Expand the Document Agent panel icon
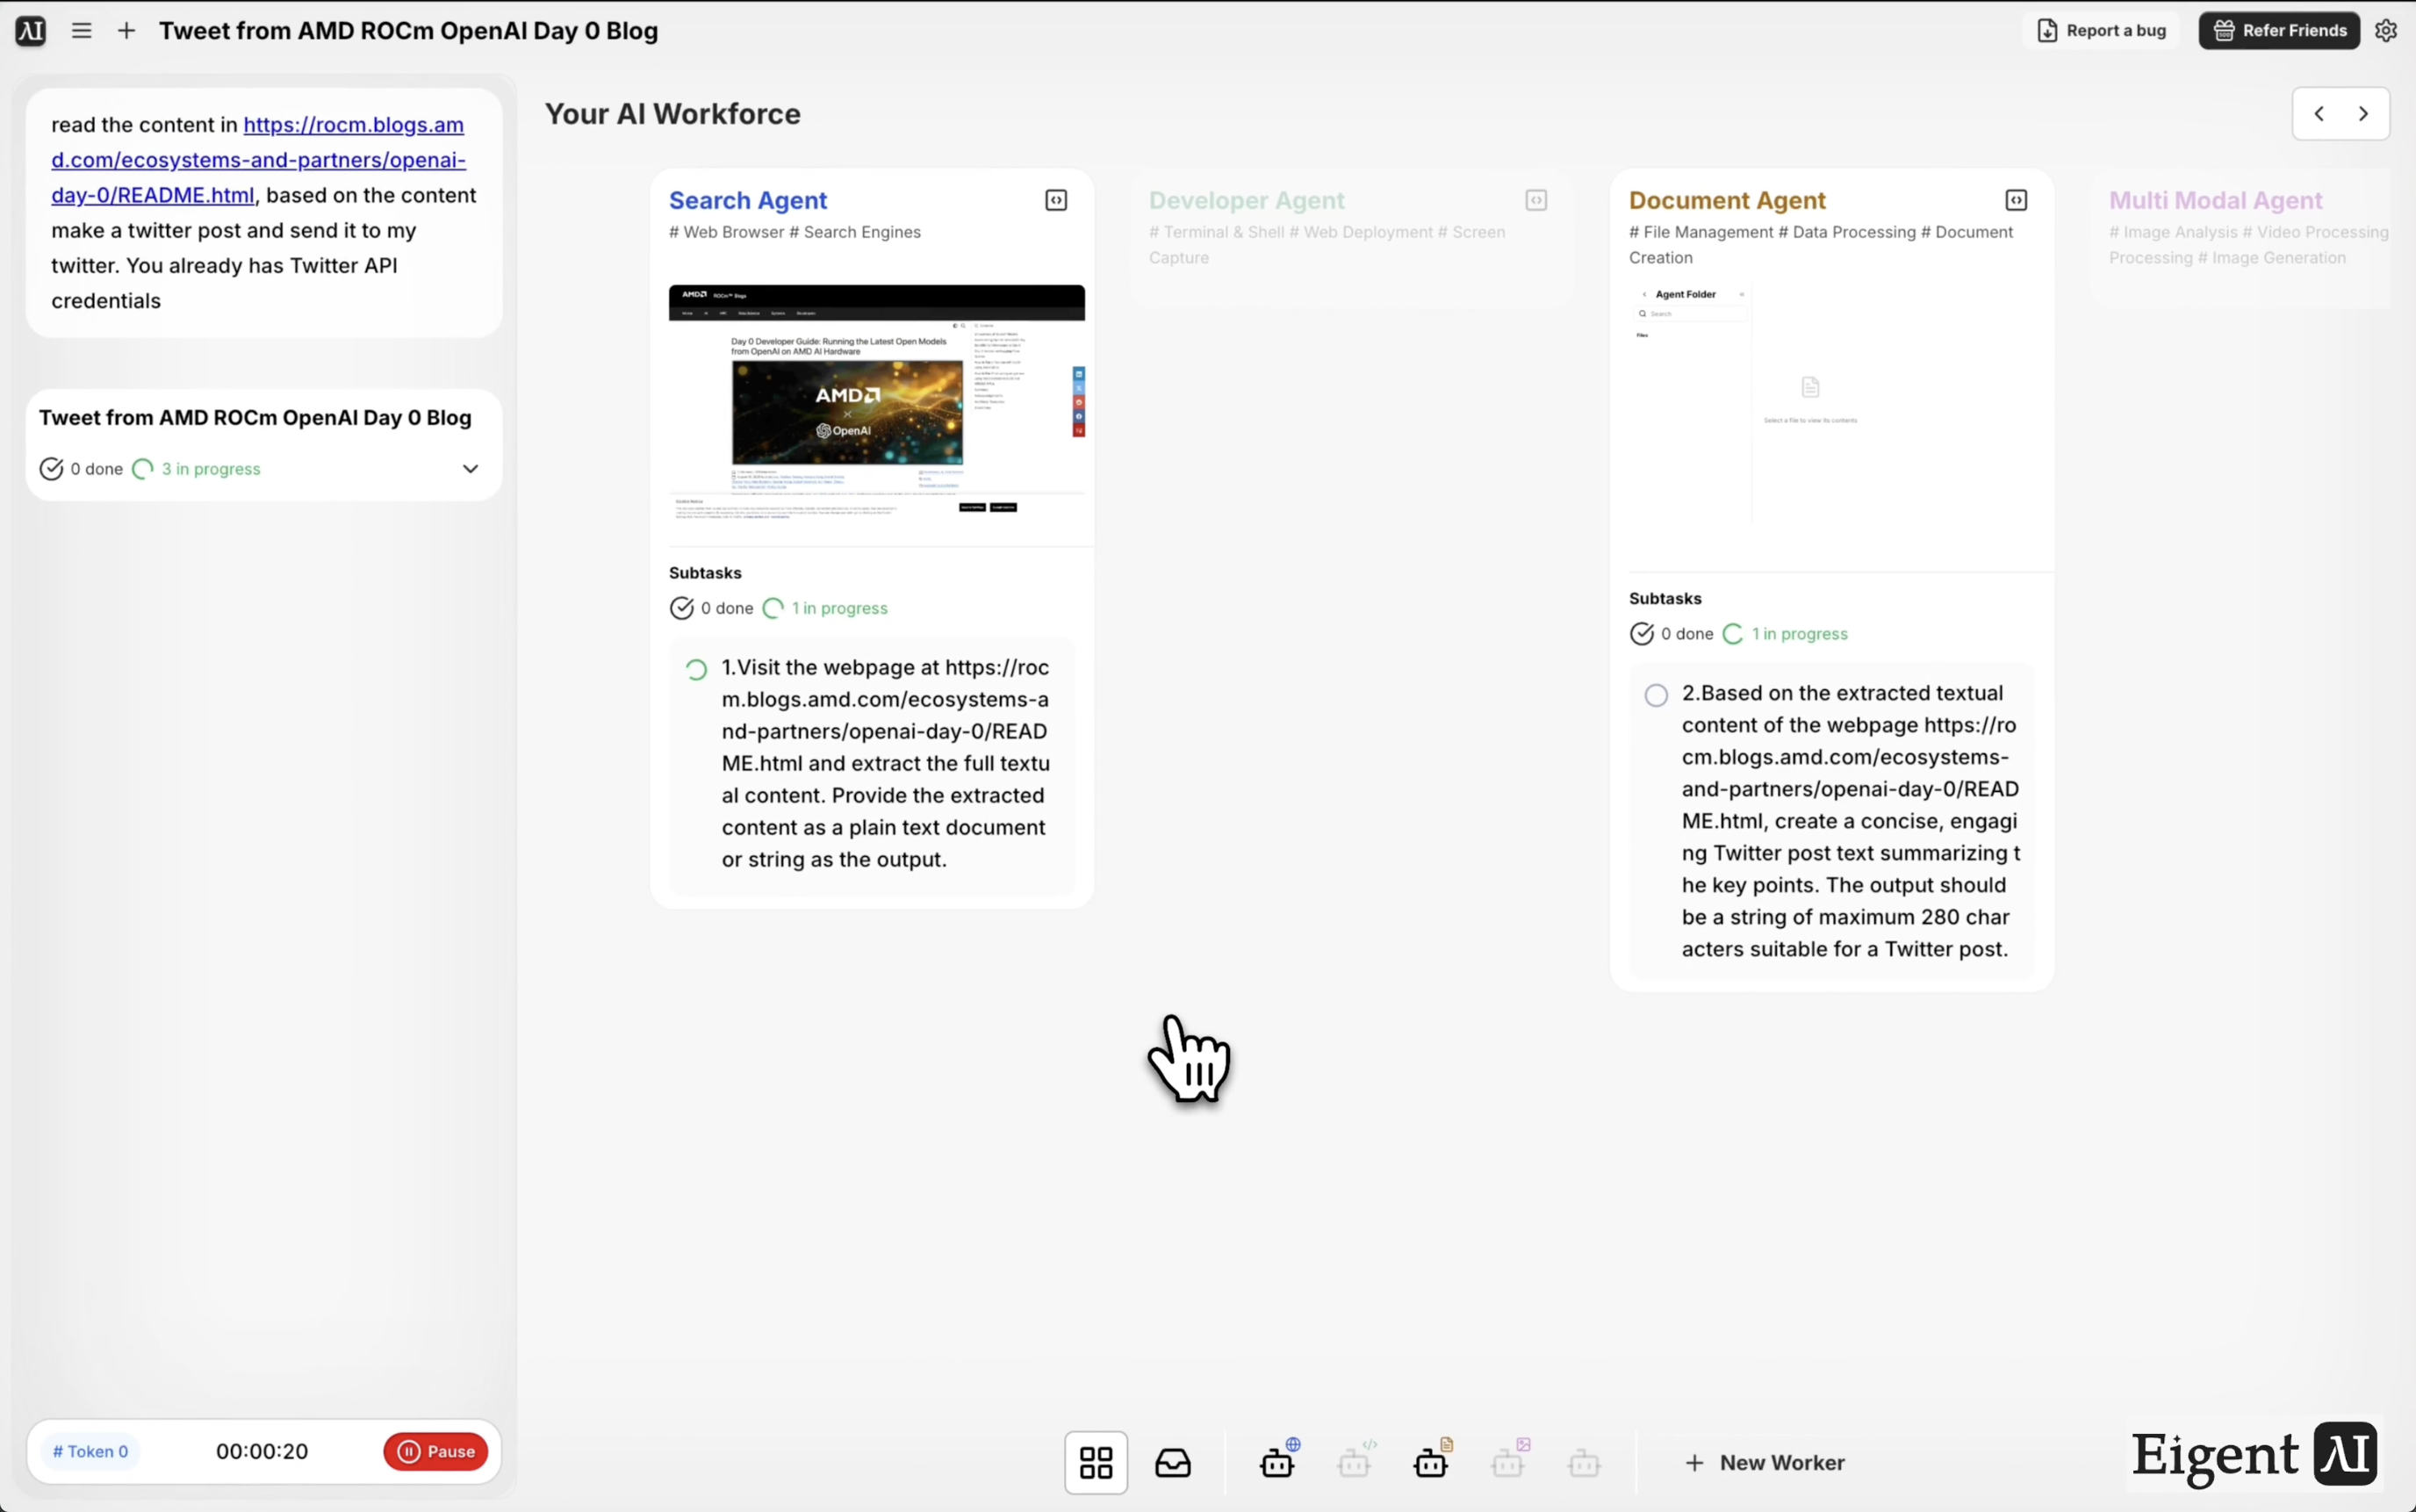2416x1512 pixels. click(x=2017, y=201)
